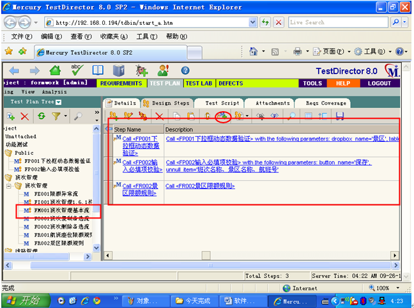Click the Thesaurus book icon
Image resolution: width=414 pixels, height=308 pixels.
[119, 70]
